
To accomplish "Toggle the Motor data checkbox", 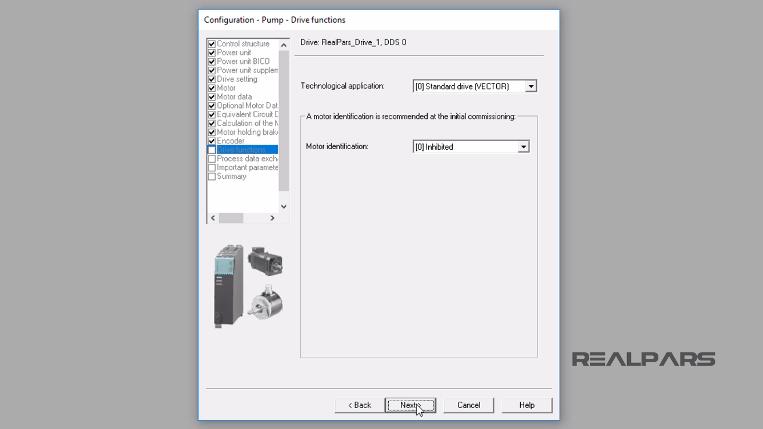I will tap(212, 96).
